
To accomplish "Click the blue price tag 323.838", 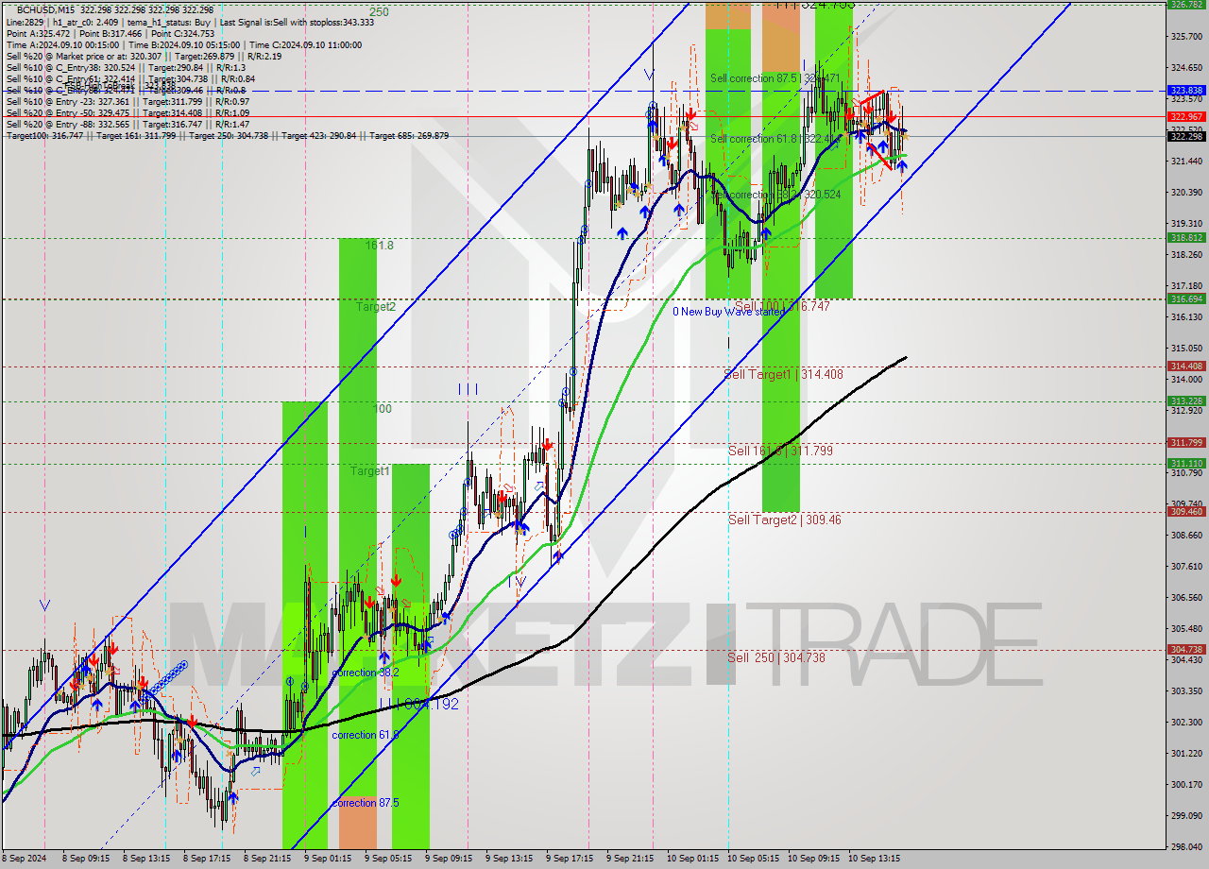I will [x=1186, y=91].
